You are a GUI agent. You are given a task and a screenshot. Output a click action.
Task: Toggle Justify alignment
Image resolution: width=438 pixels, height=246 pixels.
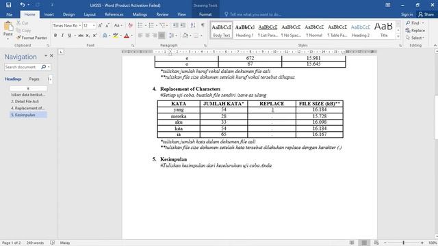coord(162,36)
